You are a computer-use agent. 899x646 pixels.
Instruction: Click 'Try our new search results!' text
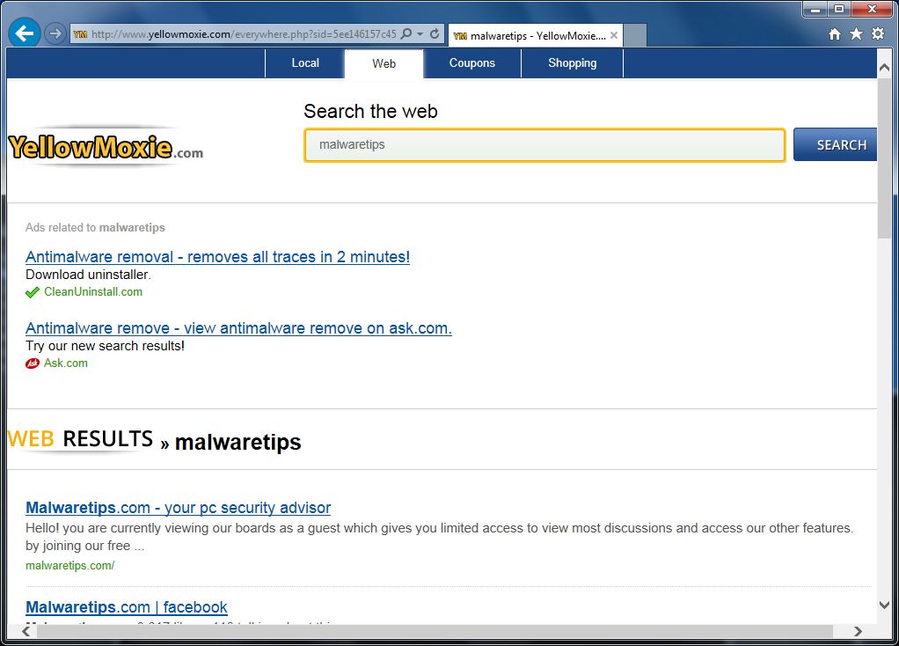(105, 346)
